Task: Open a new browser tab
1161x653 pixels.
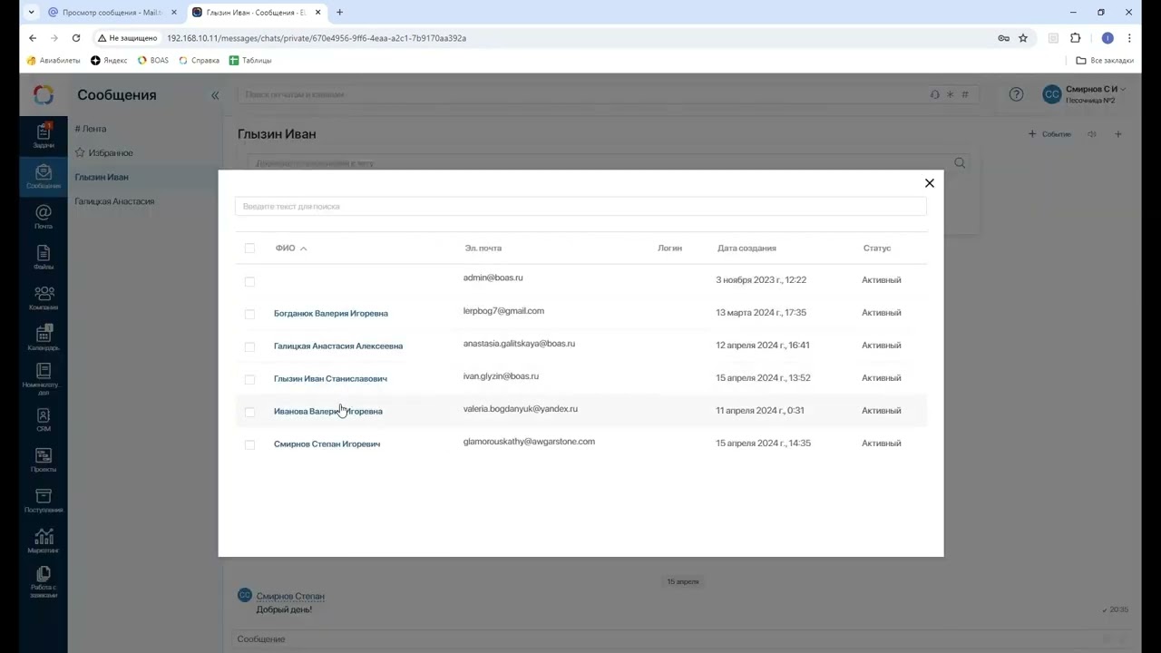Action: click(339, 13)
